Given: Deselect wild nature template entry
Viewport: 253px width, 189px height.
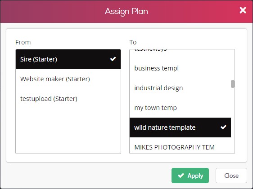Looking at the screenshot, I should tap(180, 127).
